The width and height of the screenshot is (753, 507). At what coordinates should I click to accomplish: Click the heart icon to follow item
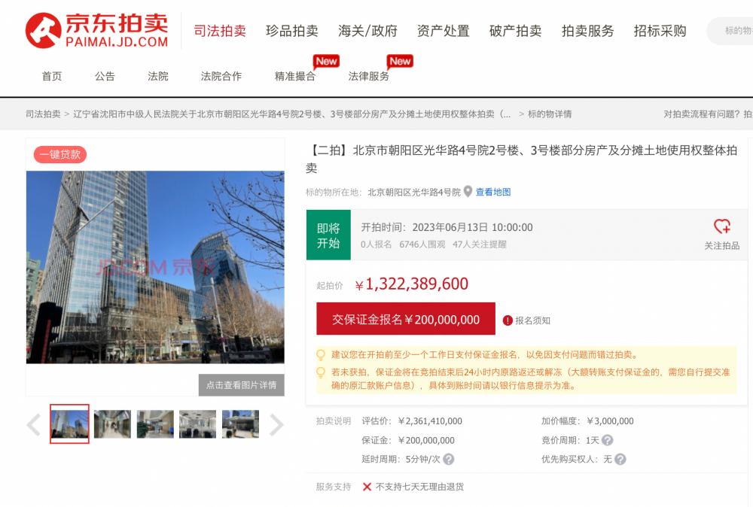pyautogui.click(x=722, y=226)
